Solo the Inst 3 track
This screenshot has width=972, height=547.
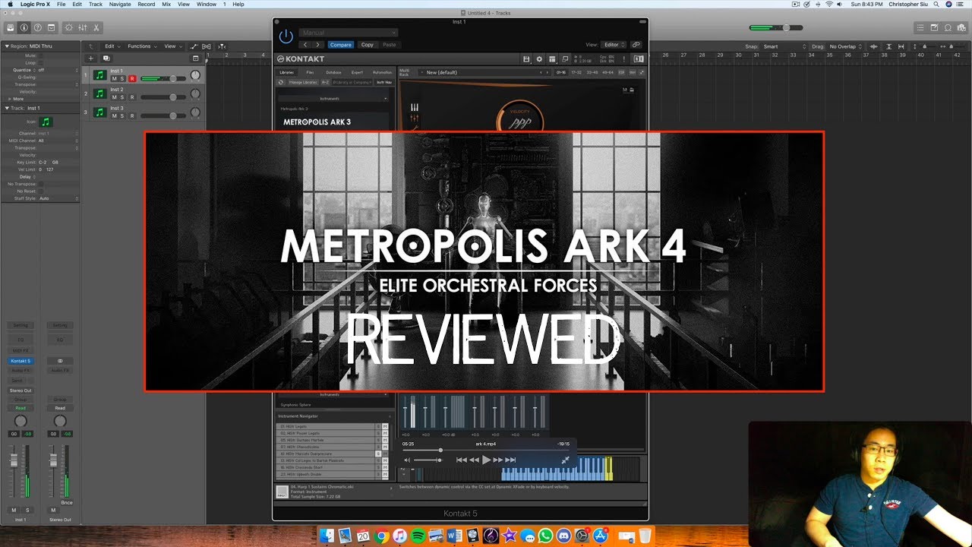tap(123, 116)
